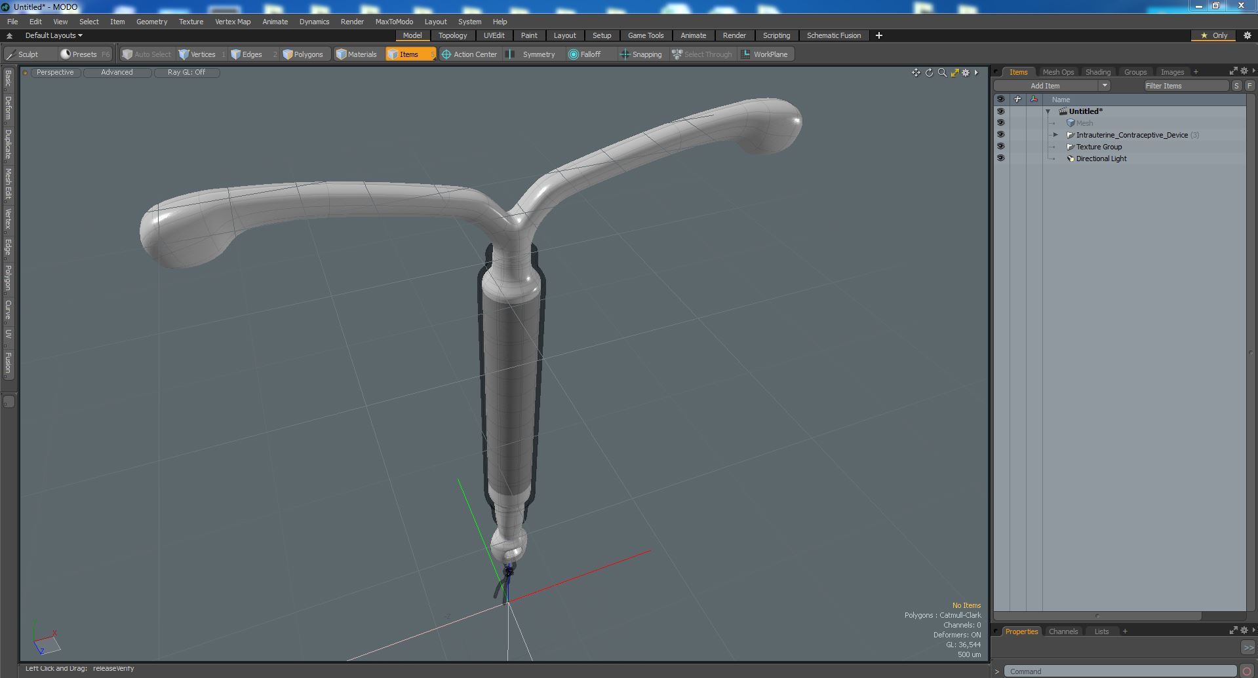Image resolution: width=1258 pixels, height=678 pixels.
Task: Open the Symmetry options
Action: click(x=533, y=54)
